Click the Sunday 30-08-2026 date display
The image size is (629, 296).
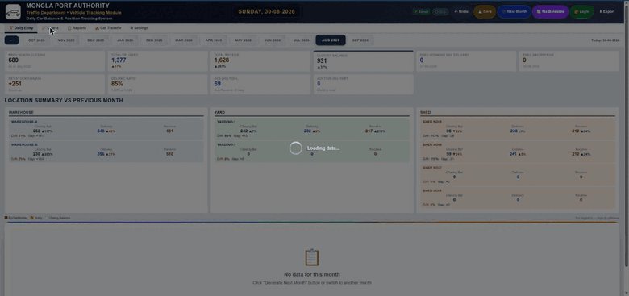(266, 11)
